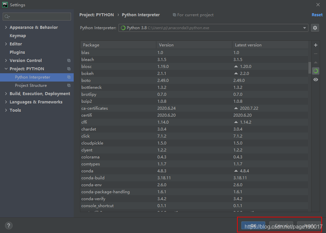This screenshot has width=326, height=233.
Task: Open the Python Interpreter dropdown arrow
Action: (x=304, y=28)
